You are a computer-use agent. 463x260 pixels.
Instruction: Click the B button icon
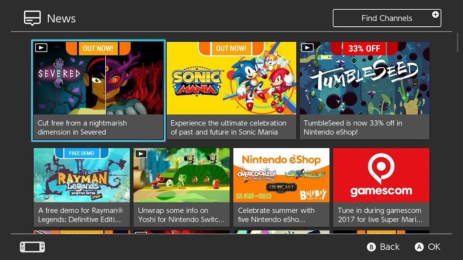tap(371, 247)
